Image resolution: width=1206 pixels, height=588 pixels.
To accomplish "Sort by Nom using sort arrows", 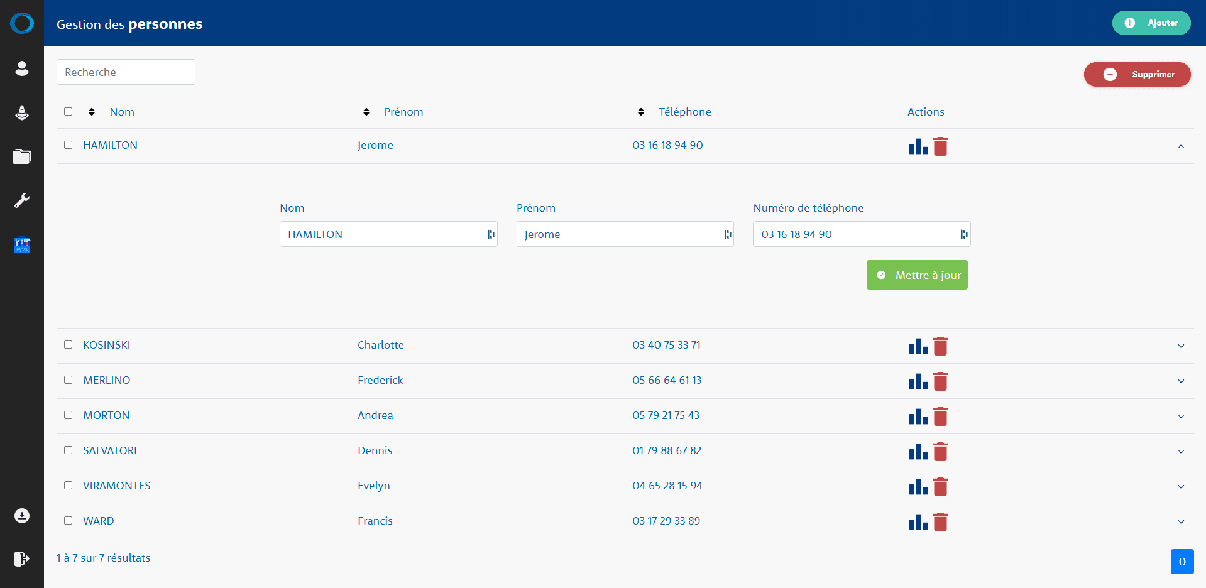I will click(x=92, y=112).
